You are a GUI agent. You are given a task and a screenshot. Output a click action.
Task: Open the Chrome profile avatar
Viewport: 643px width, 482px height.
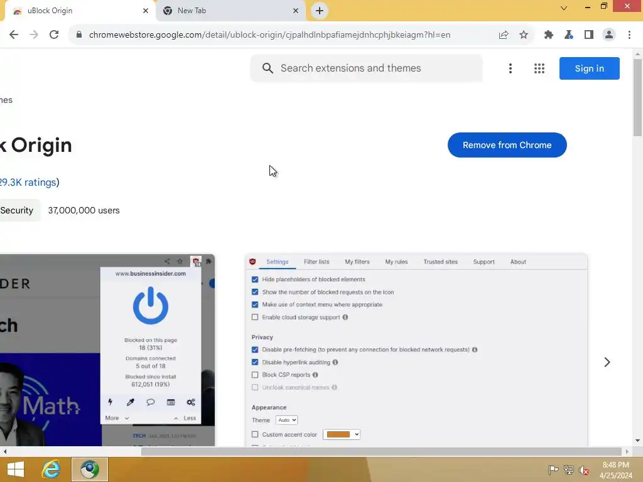tap(609, 35)
